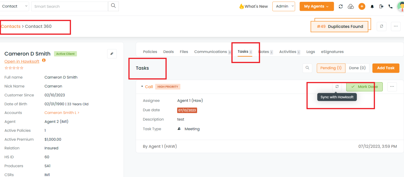The width and height of the screenshot is (404, 177).
Task: Click the Add Task button
Action: (386, 68)
